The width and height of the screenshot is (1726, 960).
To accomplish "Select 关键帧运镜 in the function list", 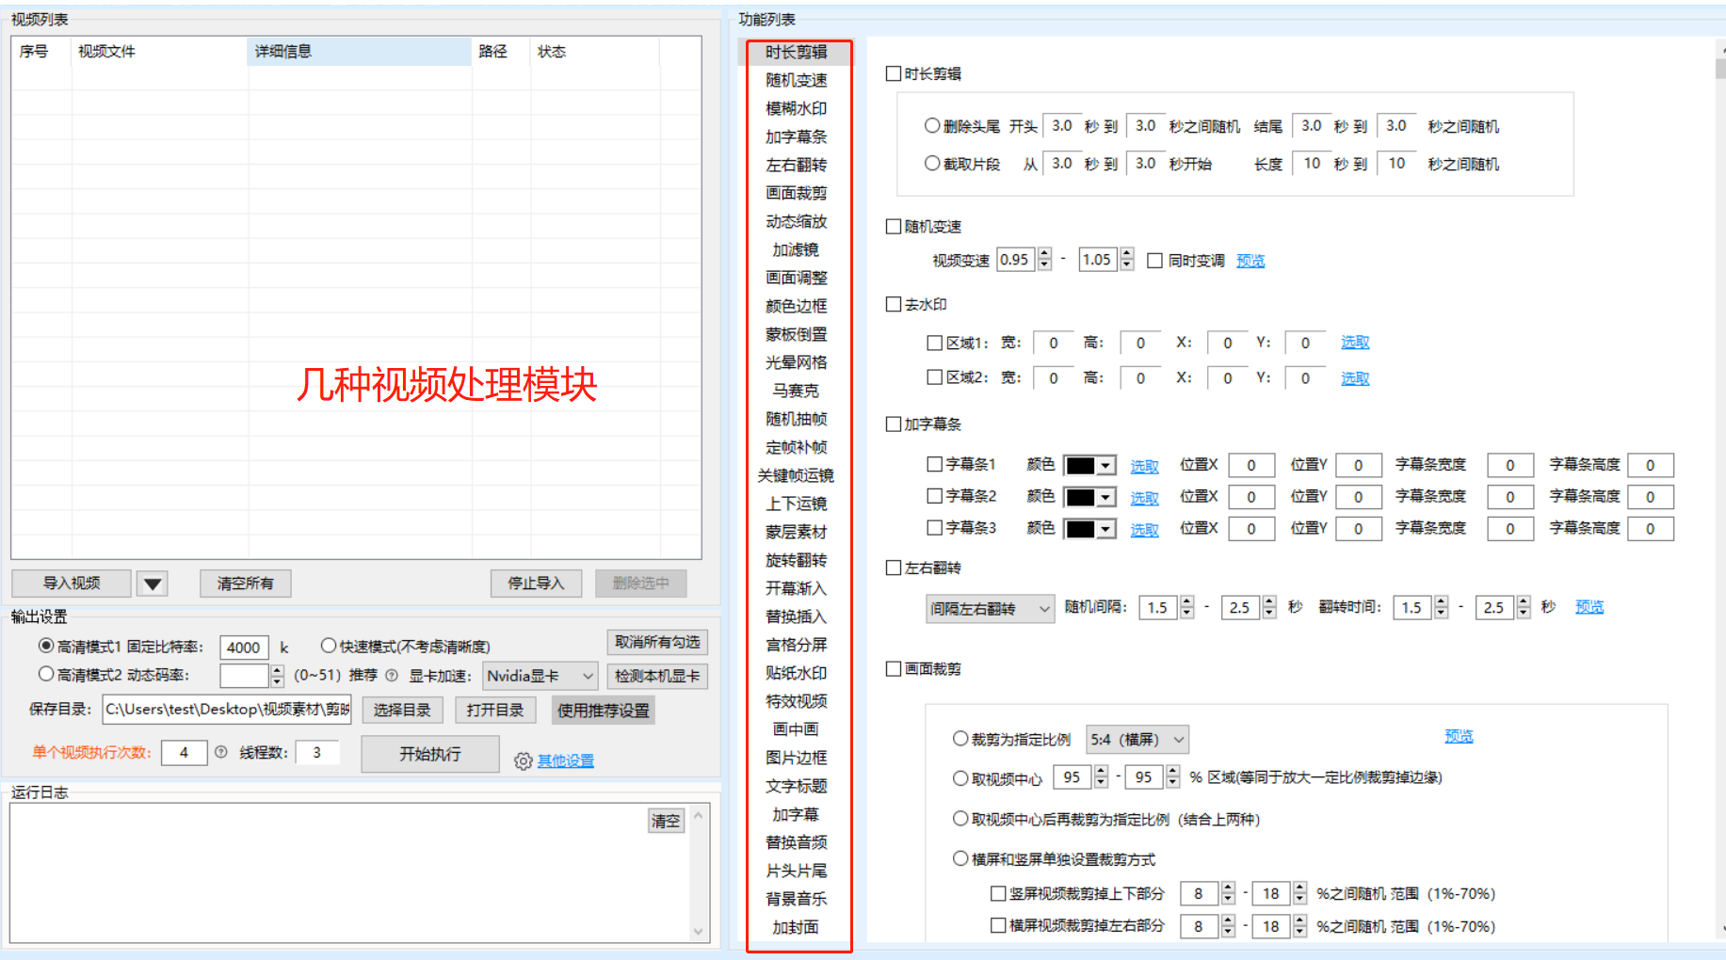I will [797, 475].
